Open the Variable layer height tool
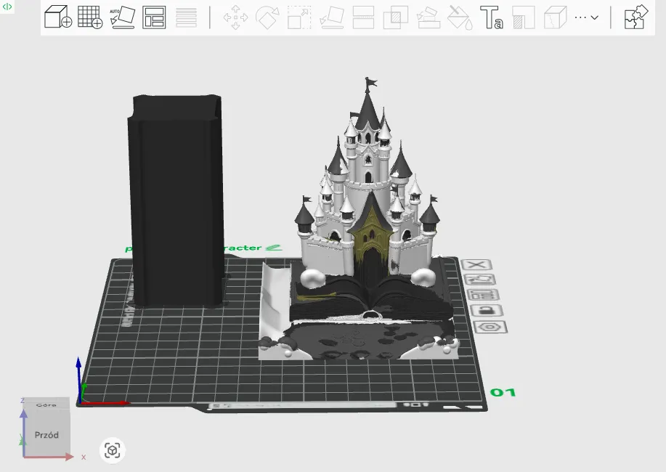Image resolution: width=666 pixels, height=472 pixels. point(186,17)
